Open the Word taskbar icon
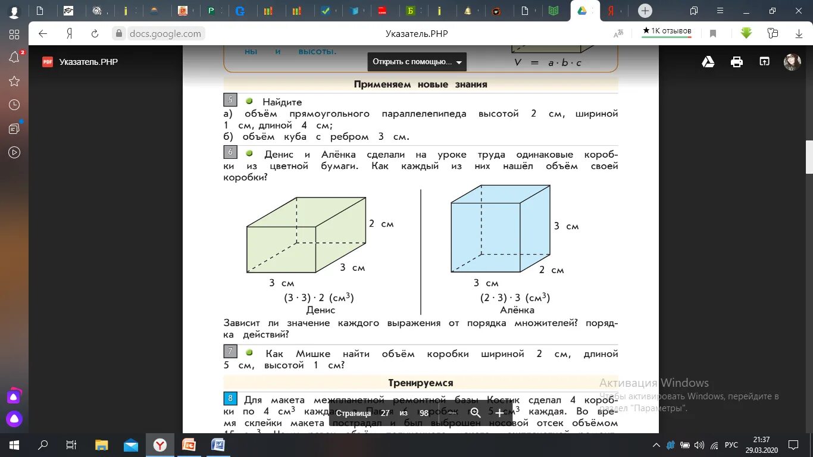The width and height of the screenshot is (813, 457). point(218,445)
